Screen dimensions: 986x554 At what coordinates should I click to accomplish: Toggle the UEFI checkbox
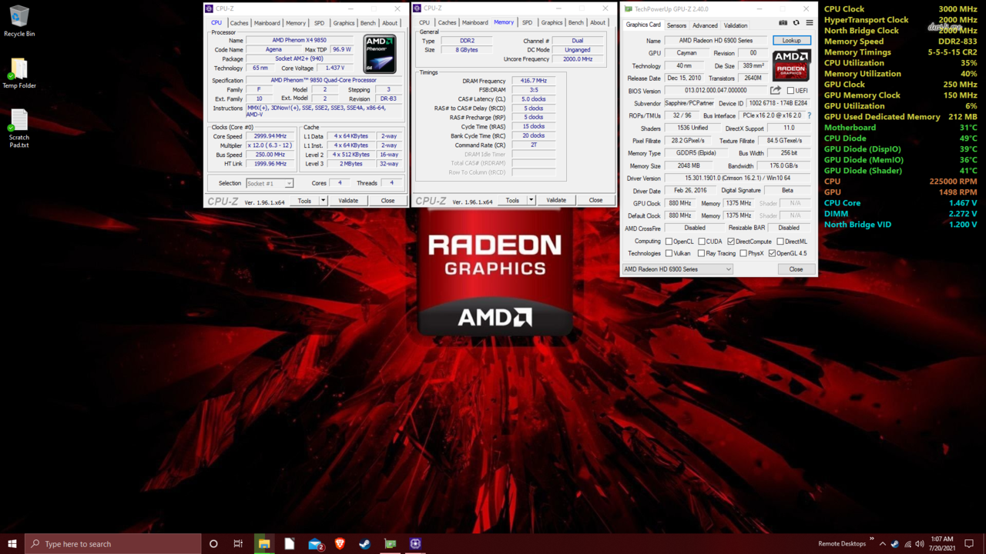pos(790,91)
